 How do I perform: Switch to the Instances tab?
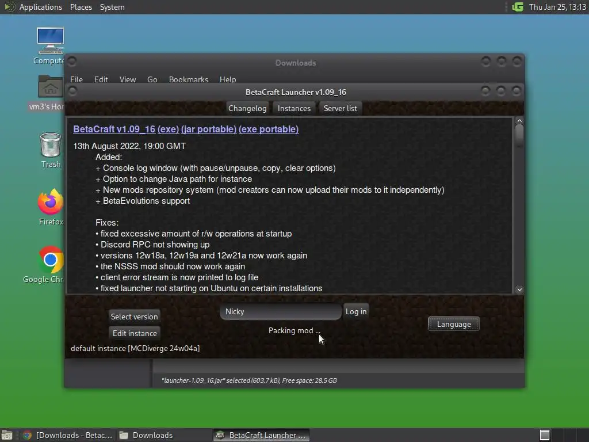(294, 108)
